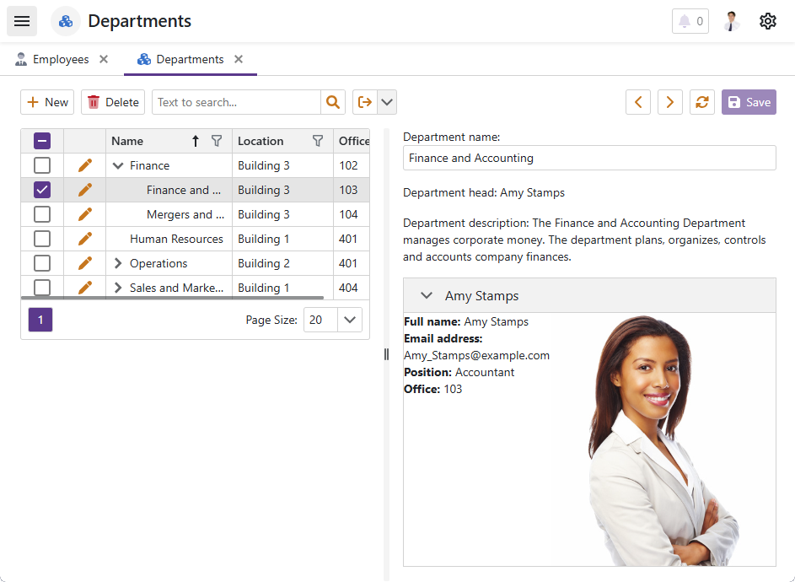Open the hamburger navigation menu
Image resolution: width=795 pixels, height=582 pixels.
[22, 21]
